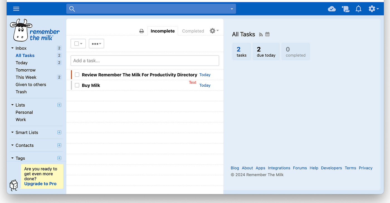This screenshot has height=203, width=390.
Task: Add a new contact plus icon
Action: click(x=59, y=145)
